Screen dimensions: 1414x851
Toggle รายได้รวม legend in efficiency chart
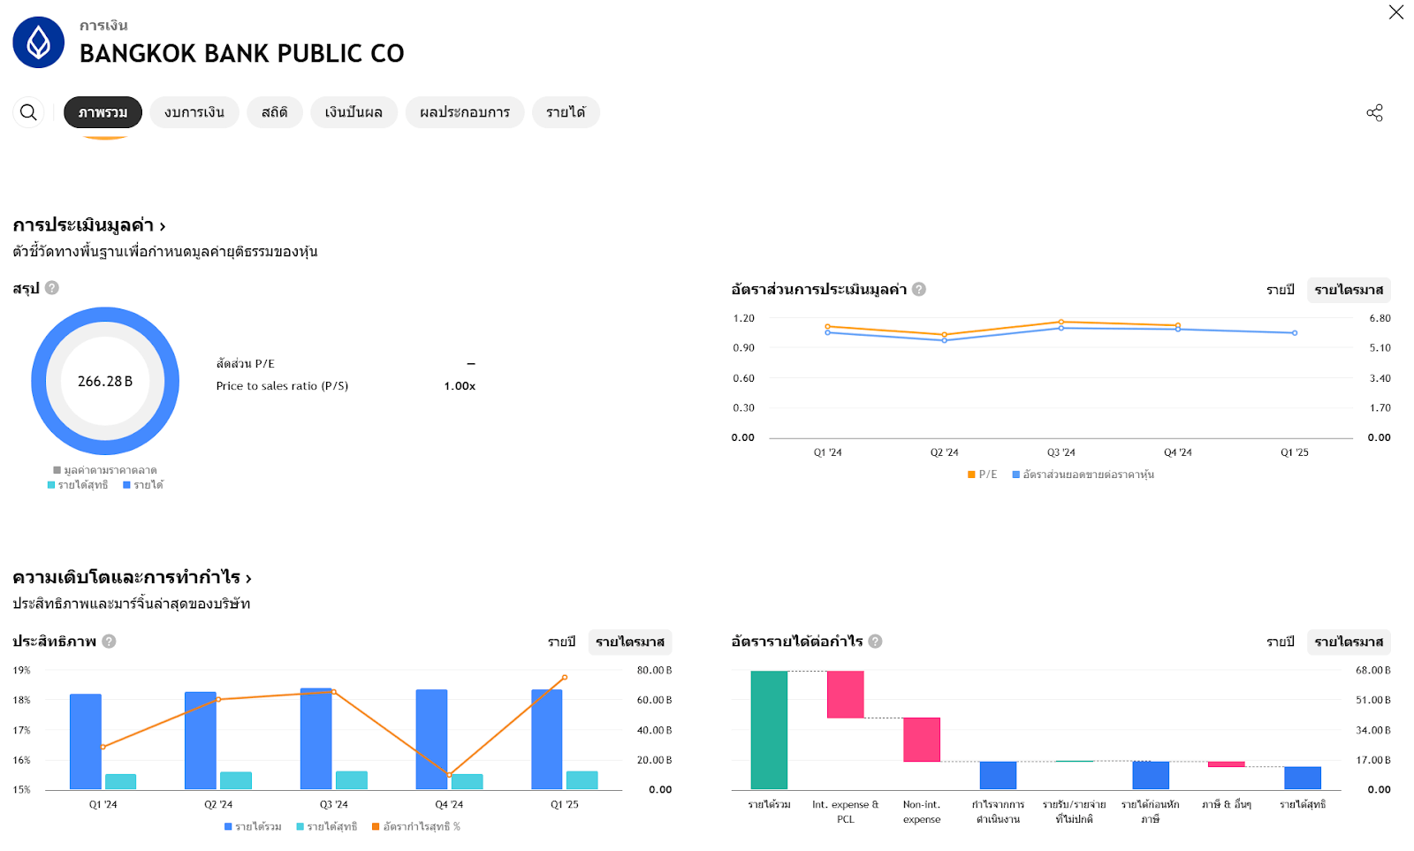tap(253, 827)
